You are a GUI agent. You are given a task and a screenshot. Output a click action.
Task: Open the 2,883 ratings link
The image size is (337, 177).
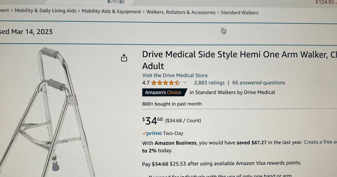[x=209, y=83]
